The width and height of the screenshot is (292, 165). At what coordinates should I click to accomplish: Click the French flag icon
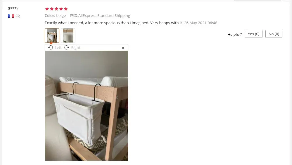[11, 16]
